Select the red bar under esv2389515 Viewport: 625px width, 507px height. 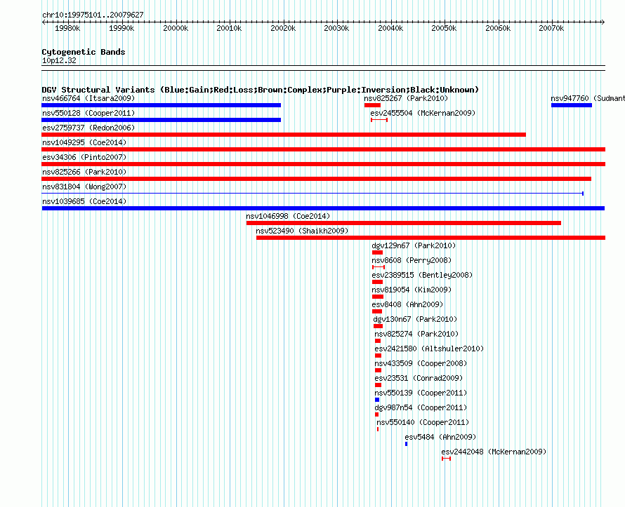pos(378,282)
